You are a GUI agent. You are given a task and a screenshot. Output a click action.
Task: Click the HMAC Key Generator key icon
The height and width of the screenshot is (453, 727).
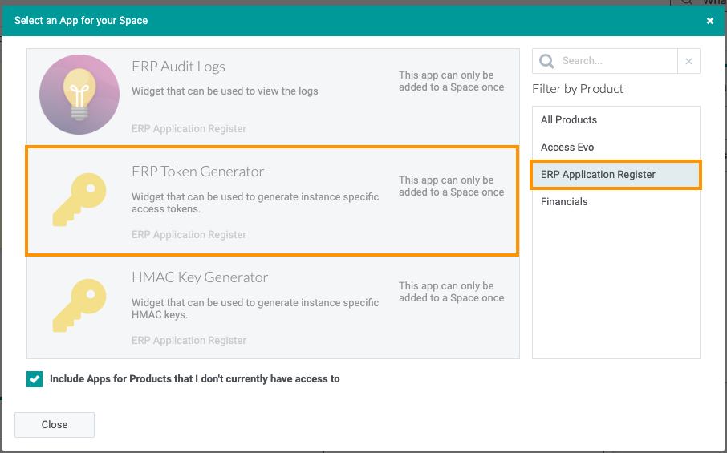(79, 305)
